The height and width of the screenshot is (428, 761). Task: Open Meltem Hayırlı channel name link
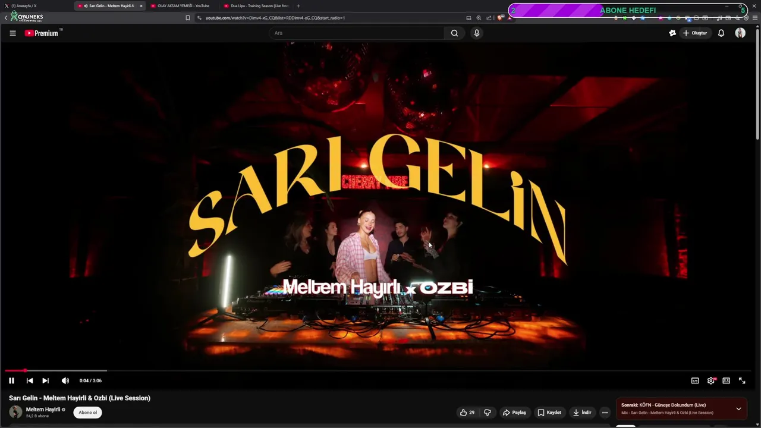point(43,410)
